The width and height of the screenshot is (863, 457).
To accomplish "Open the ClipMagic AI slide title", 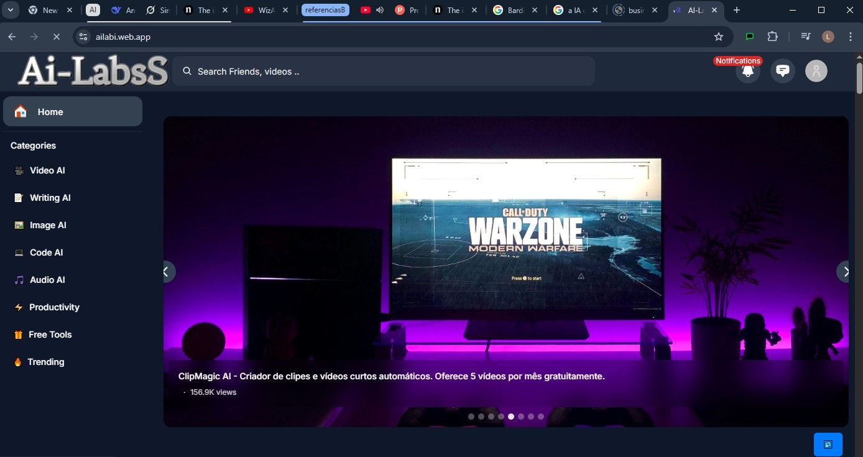I will coord(391,376).
